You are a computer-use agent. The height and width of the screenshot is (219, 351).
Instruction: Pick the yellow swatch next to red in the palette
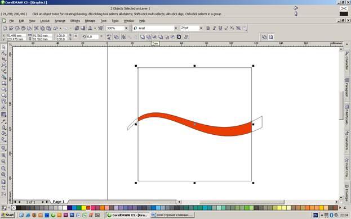[x=84, y=208]
